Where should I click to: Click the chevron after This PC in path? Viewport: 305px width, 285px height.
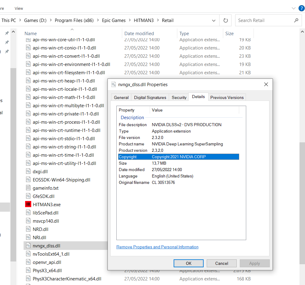[x=20, y=20]
